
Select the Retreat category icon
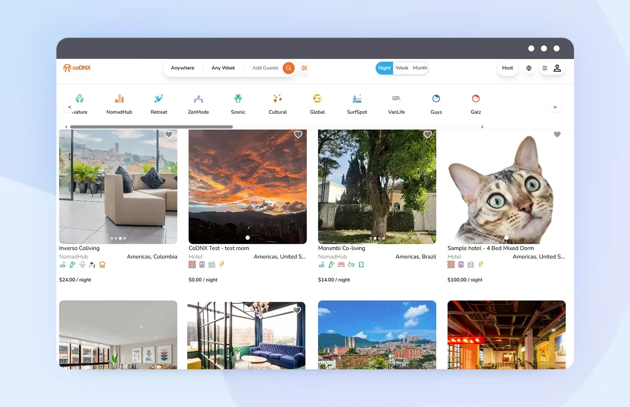(159, 98)
